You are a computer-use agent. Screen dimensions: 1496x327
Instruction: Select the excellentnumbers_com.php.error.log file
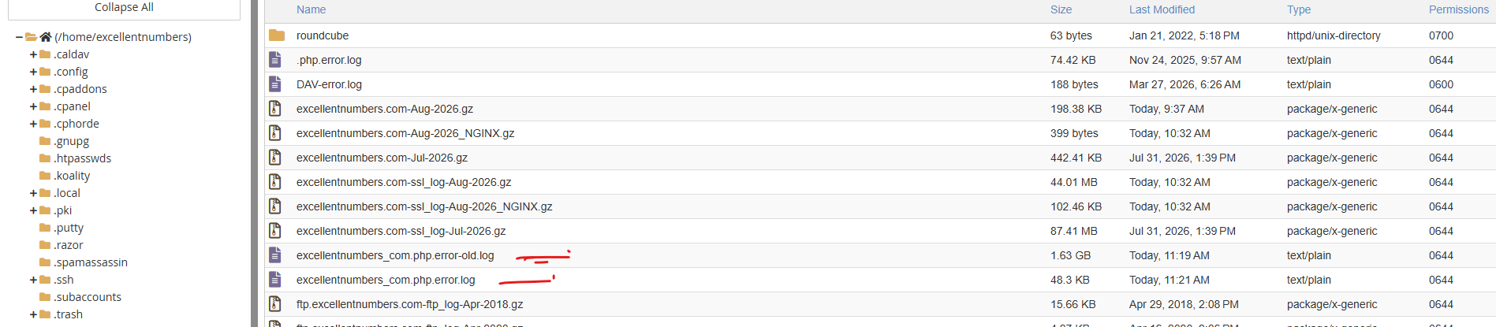(386, 280)
